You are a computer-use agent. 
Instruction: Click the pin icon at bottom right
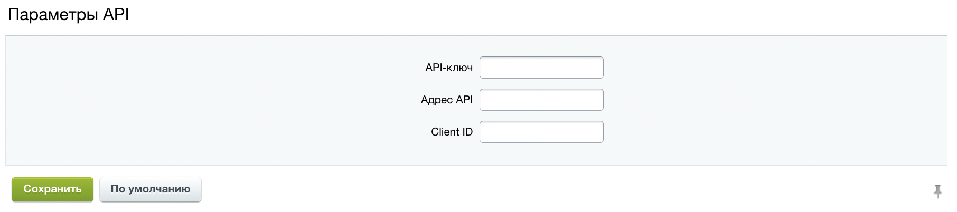937,191
